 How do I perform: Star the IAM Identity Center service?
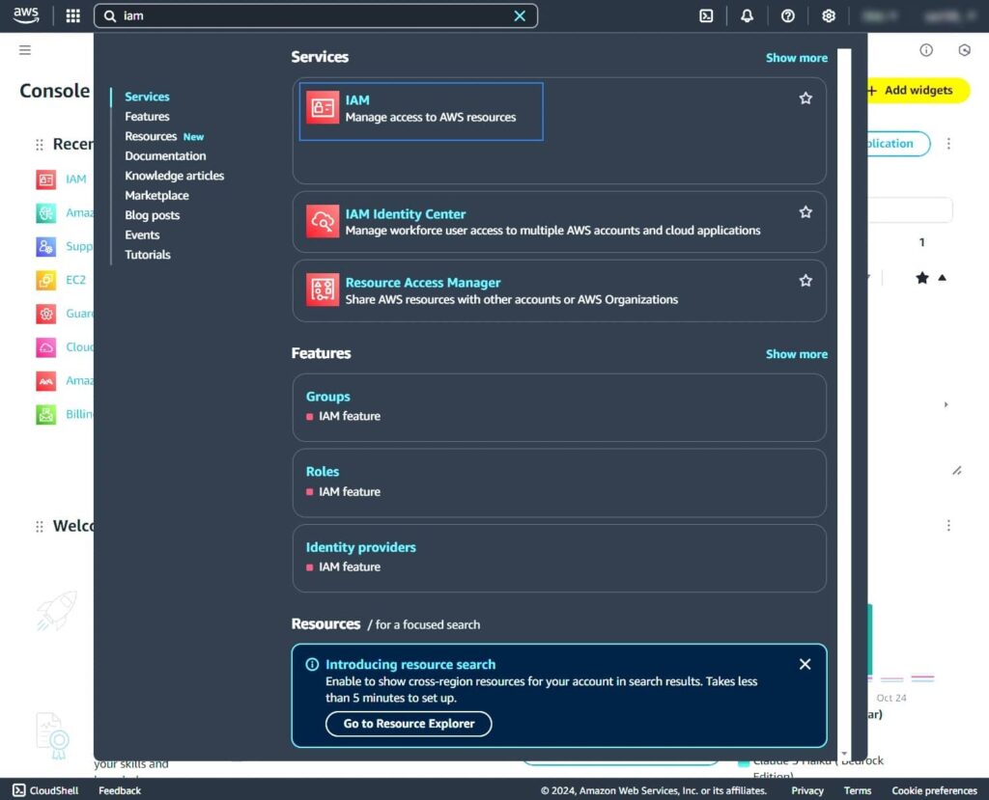pos(805,212)
